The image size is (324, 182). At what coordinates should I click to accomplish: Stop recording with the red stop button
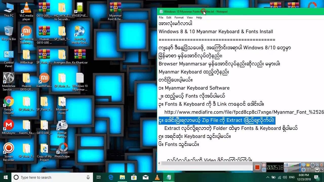pos(257,167)
